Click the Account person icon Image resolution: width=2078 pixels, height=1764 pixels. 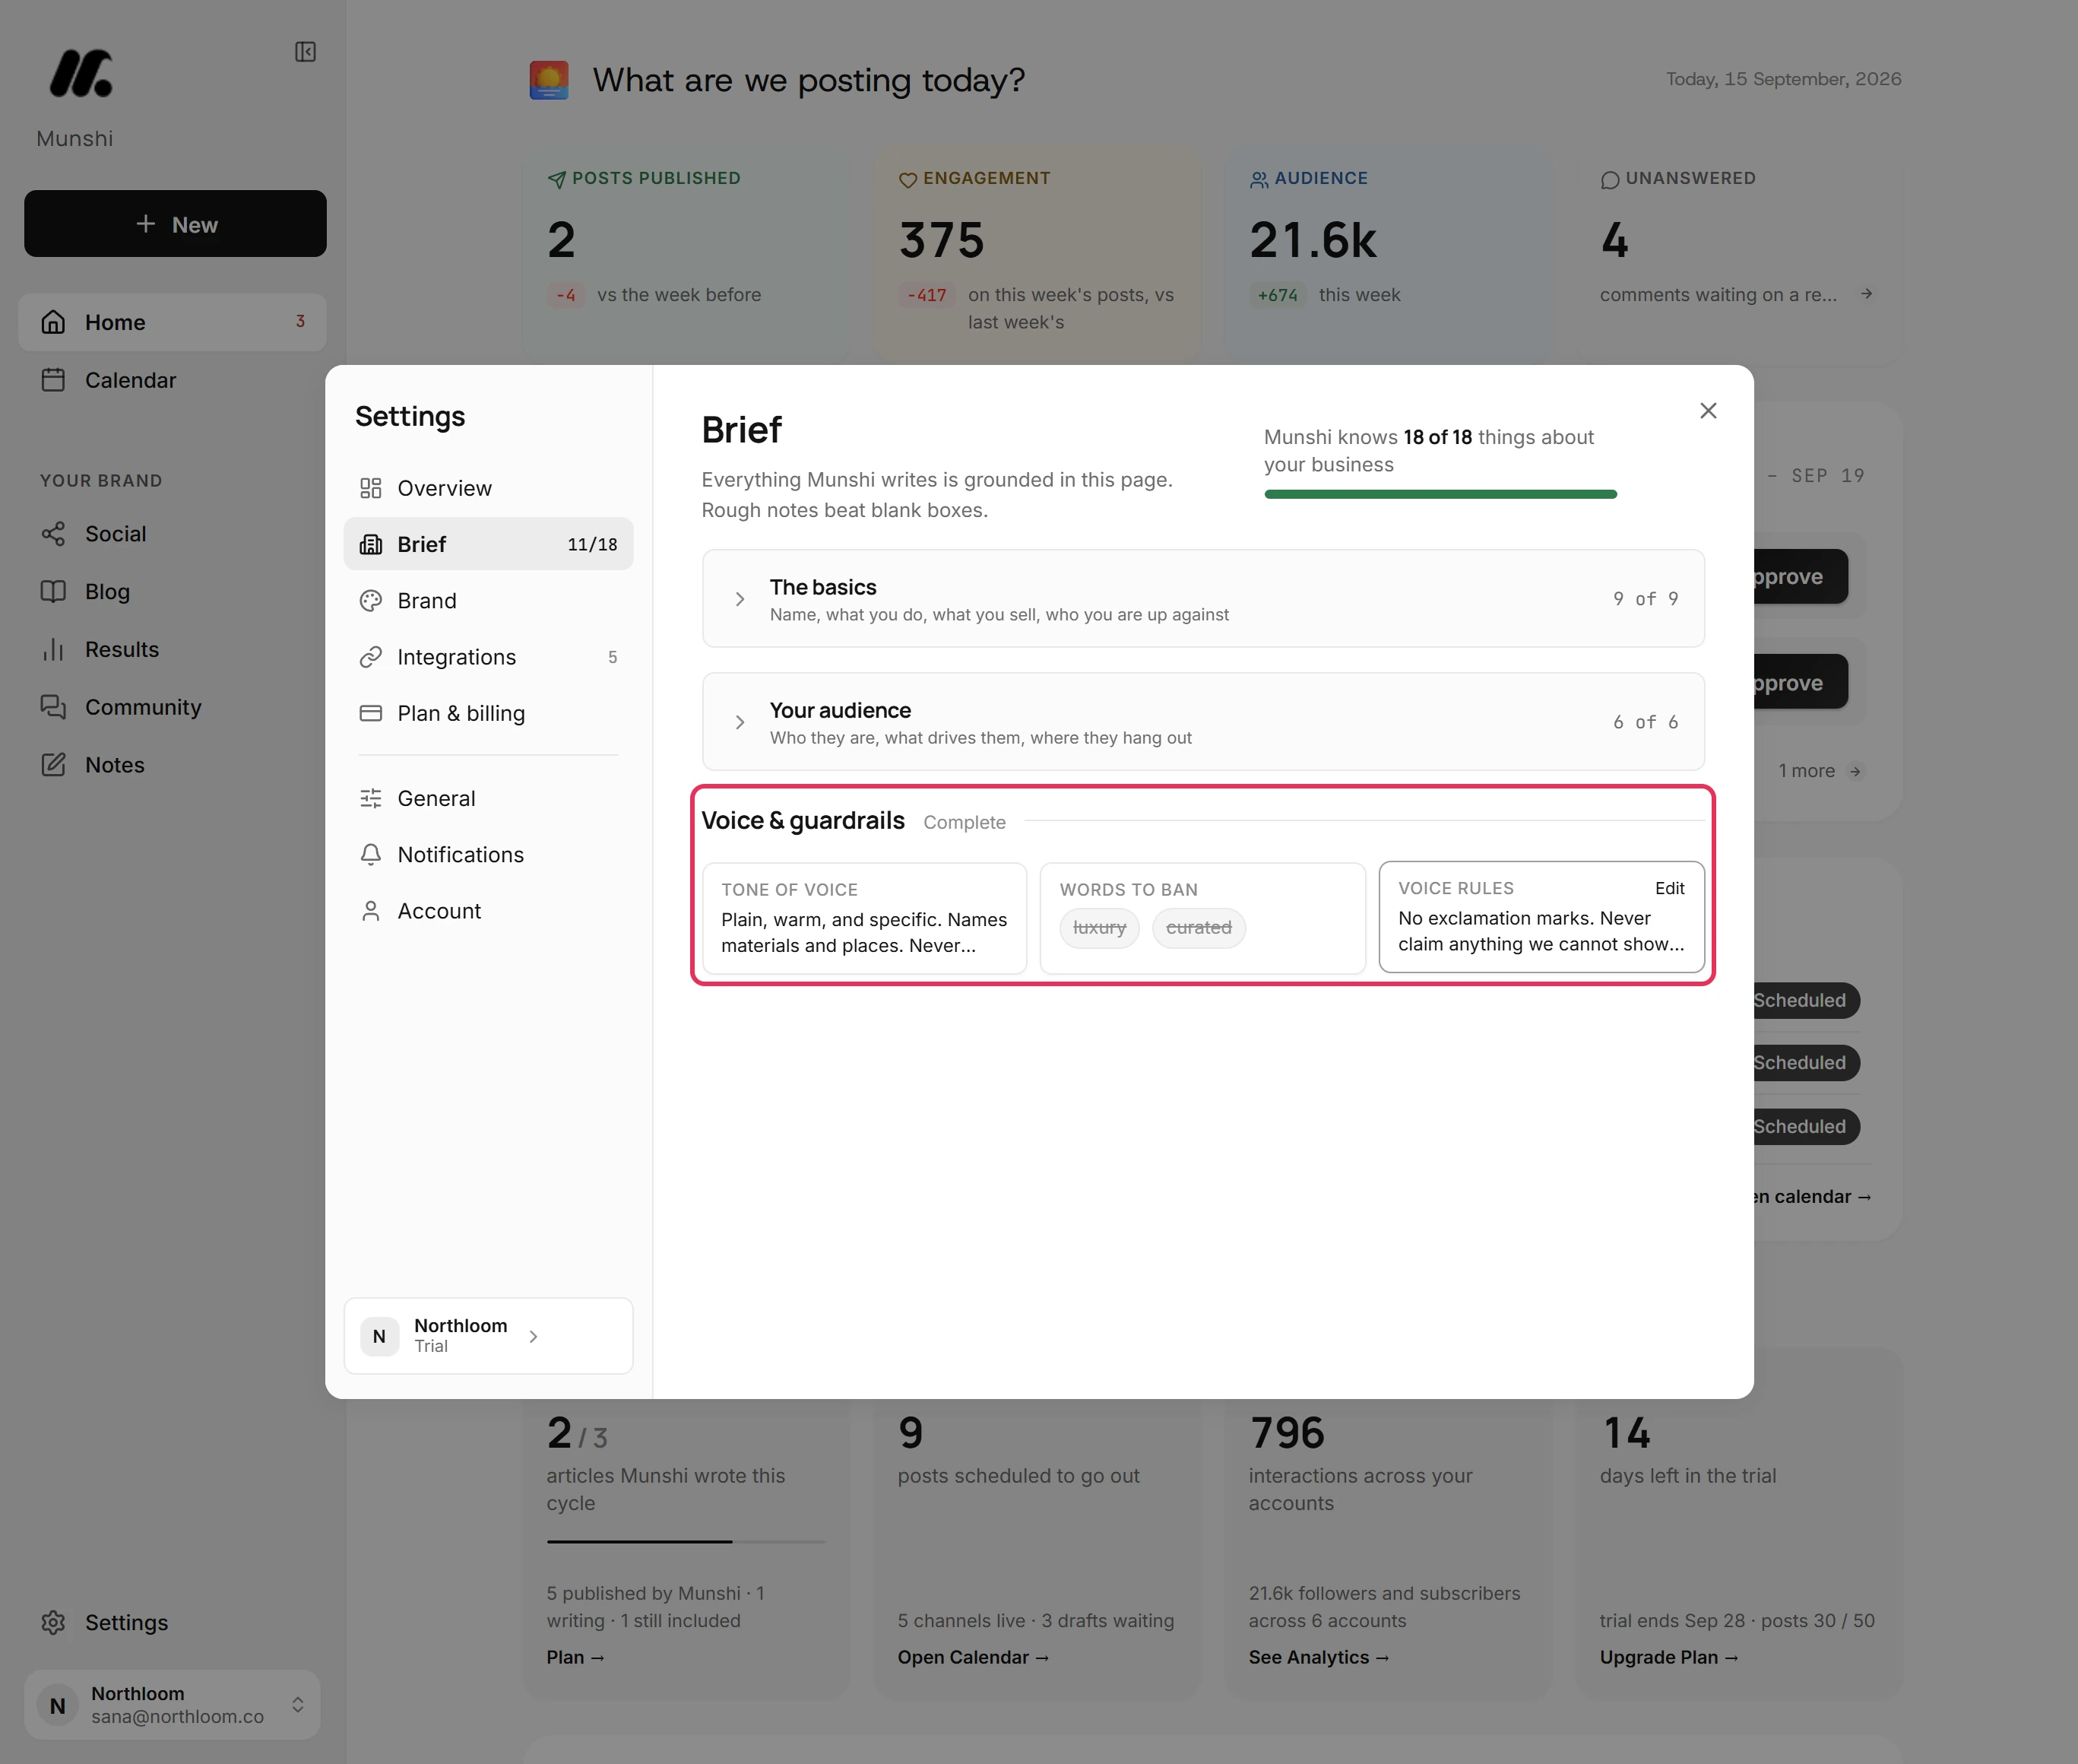tap(371, 911)
